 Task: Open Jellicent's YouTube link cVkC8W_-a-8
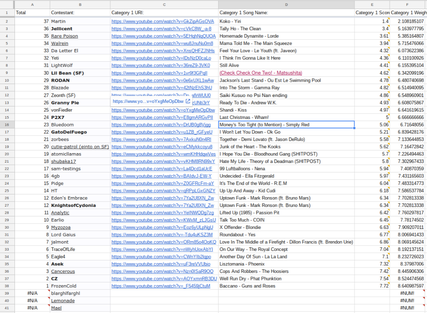coord(161,29)
